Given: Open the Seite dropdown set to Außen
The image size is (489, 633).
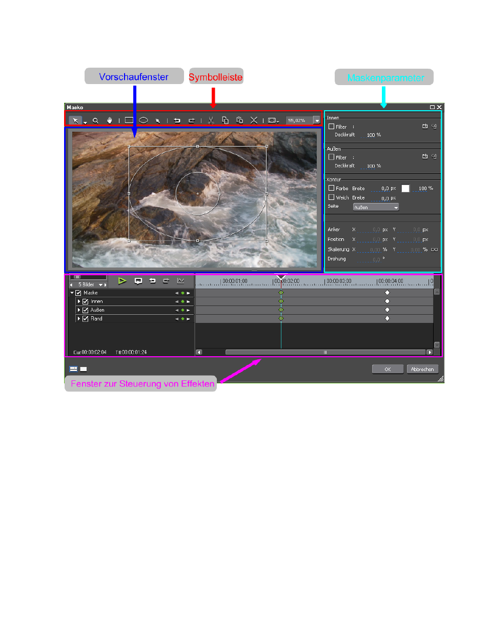Looking at the screenshot, I should (376, 207).
